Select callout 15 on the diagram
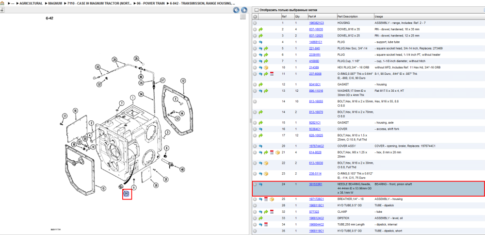The image size is (485, 235). pyautogui.click(x=104, y=188)
